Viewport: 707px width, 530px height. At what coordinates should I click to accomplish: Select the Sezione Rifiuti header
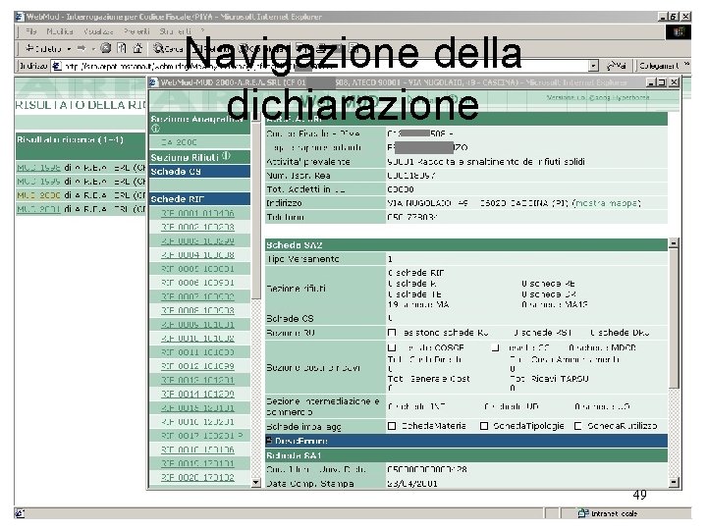click(199, 157)
